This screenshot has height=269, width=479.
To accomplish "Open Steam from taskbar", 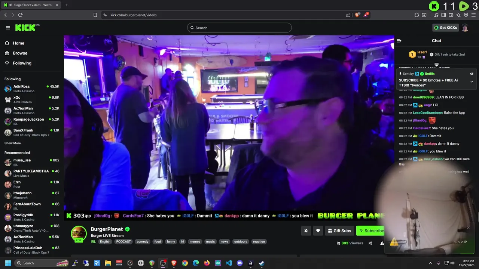I will click(x=262, y=263).
